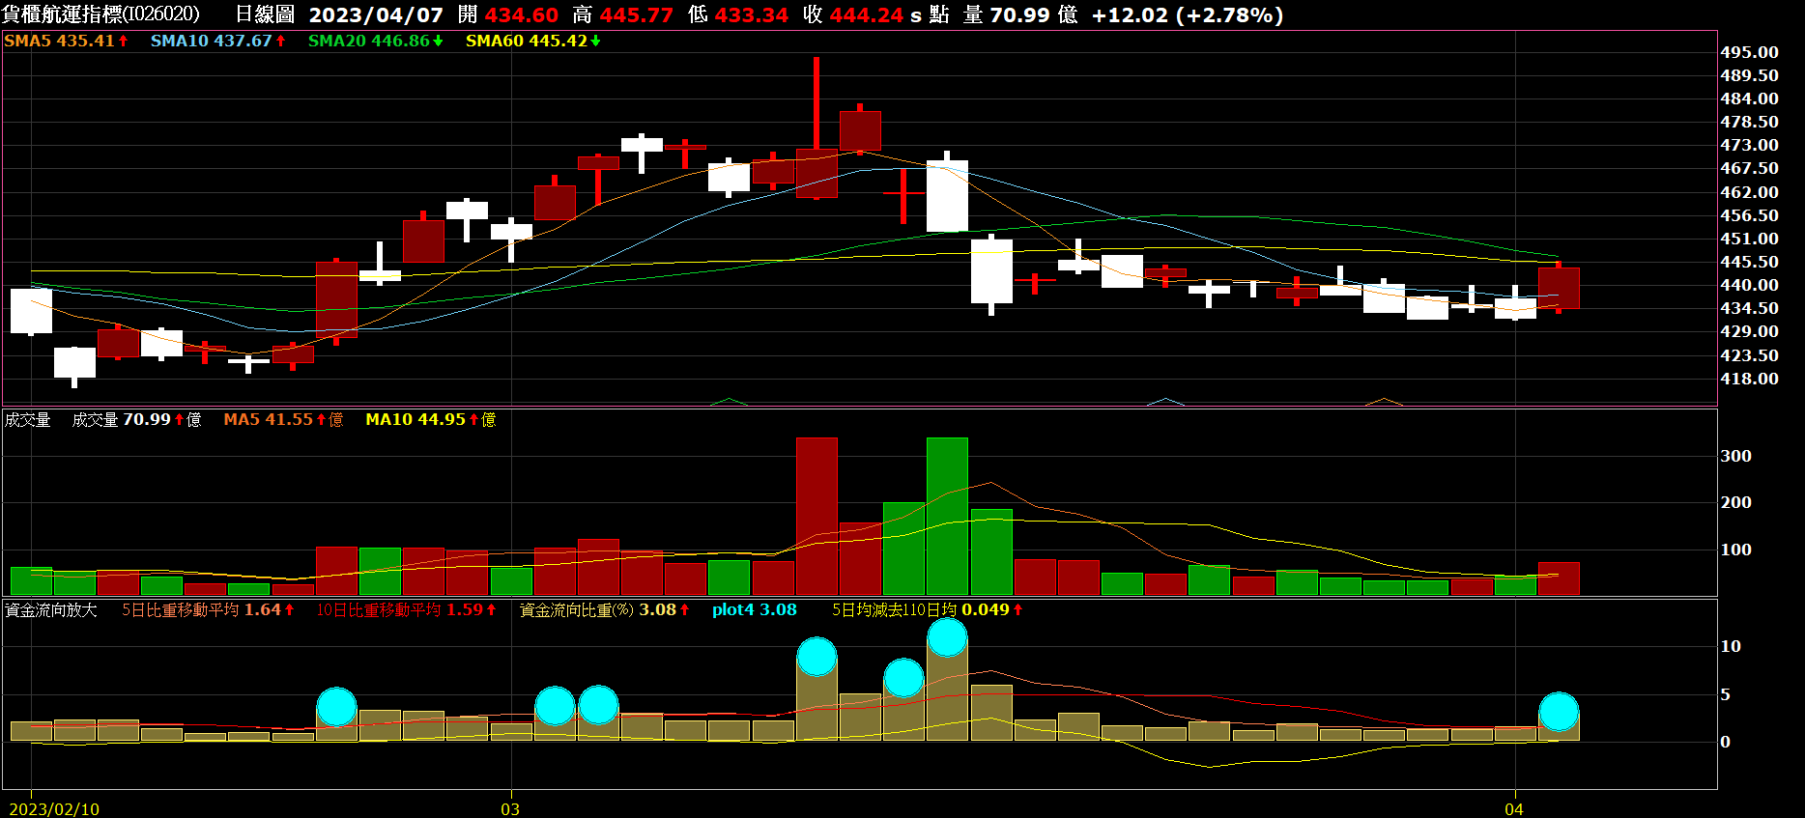The width and height of the screenshot is (1805, 818).
Task: Click the 04 month marker on time axis
Action: click(x=1514, y=809)
